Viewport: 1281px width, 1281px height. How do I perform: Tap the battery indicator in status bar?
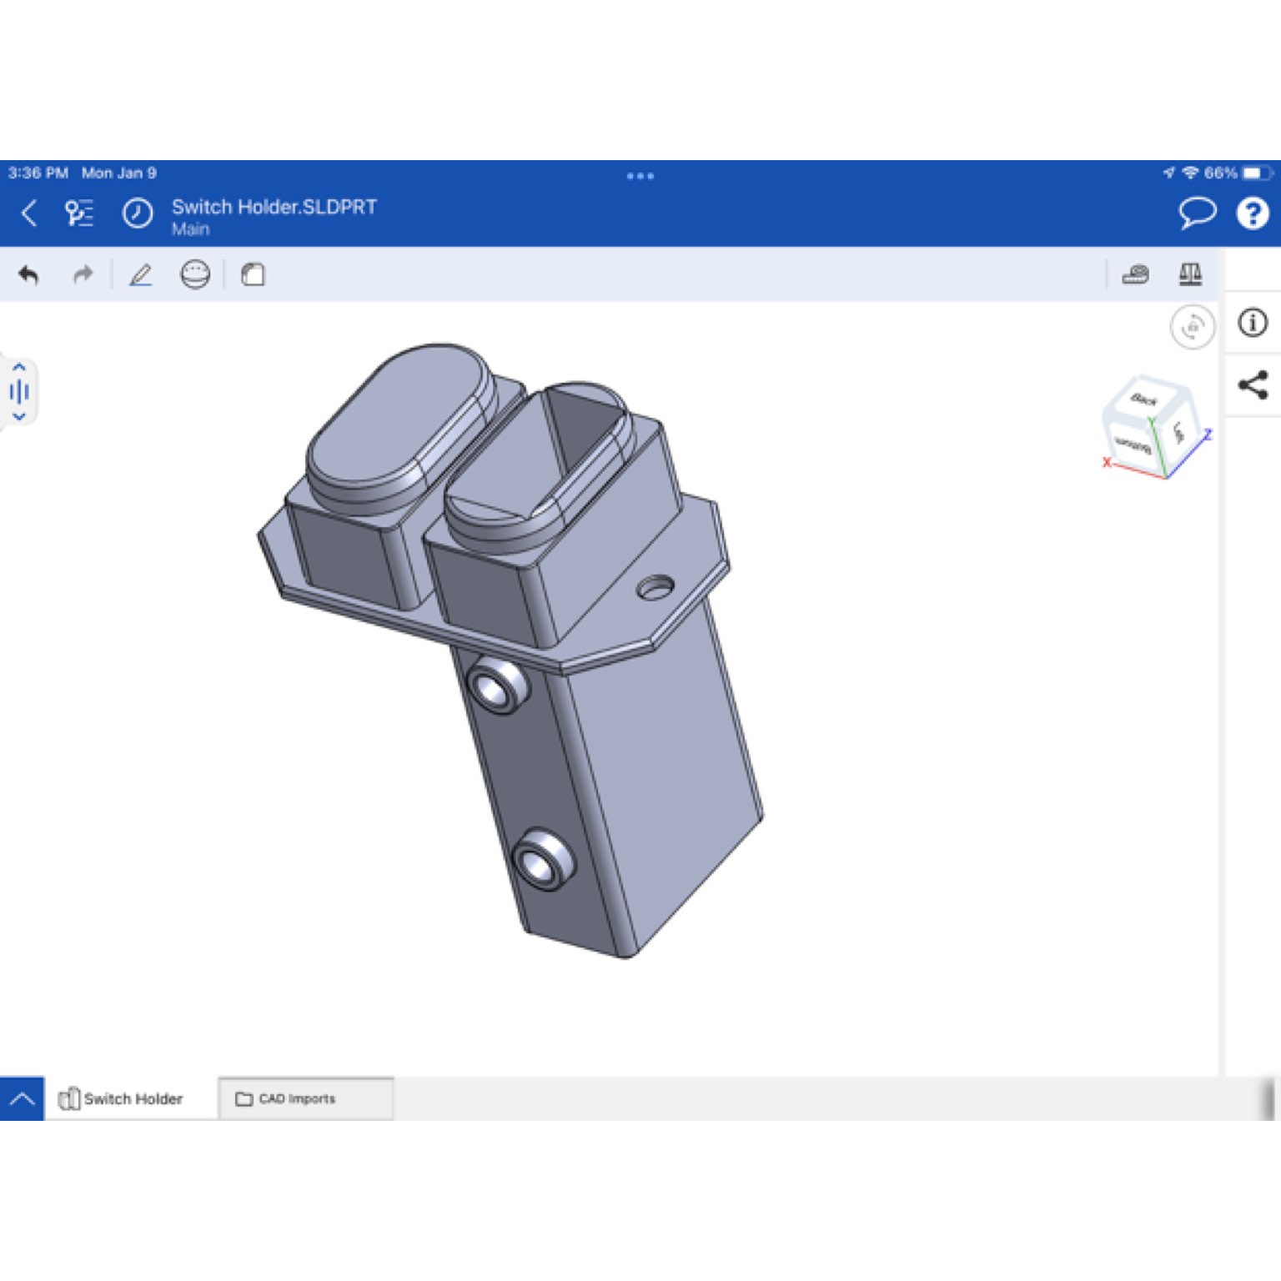(x=1256, y=173)
